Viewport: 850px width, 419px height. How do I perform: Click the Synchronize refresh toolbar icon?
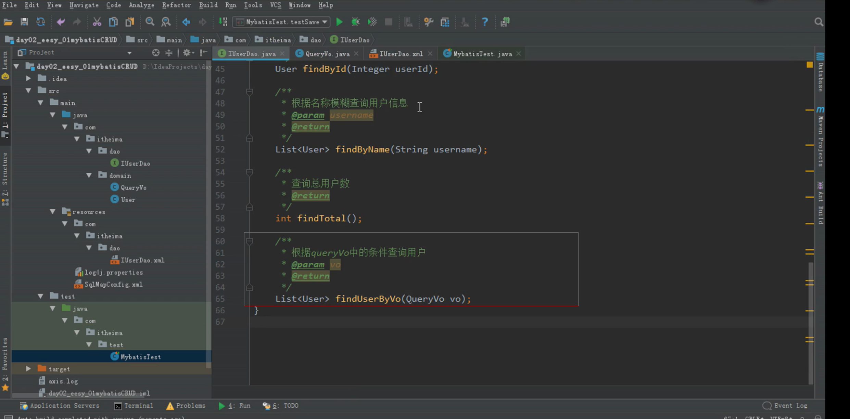pos(41,22)
